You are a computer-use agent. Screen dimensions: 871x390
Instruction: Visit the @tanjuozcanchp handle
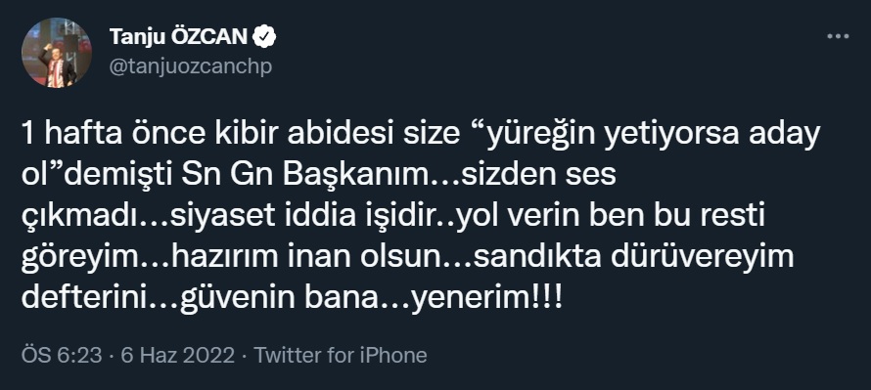click(x=191, y=66)
